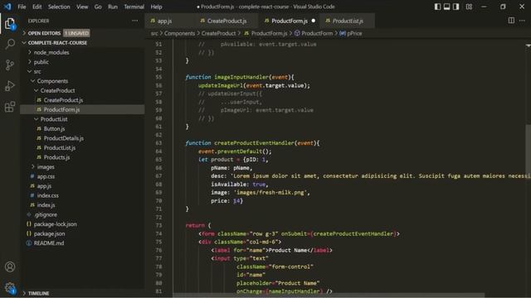Click the Components breadcrumb segment
The image size is (531, 298).
click(179, 33)
